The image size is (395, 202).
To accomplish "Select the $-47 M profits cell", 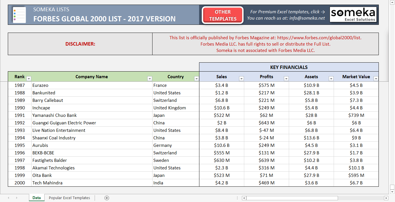I will [267, 130].
